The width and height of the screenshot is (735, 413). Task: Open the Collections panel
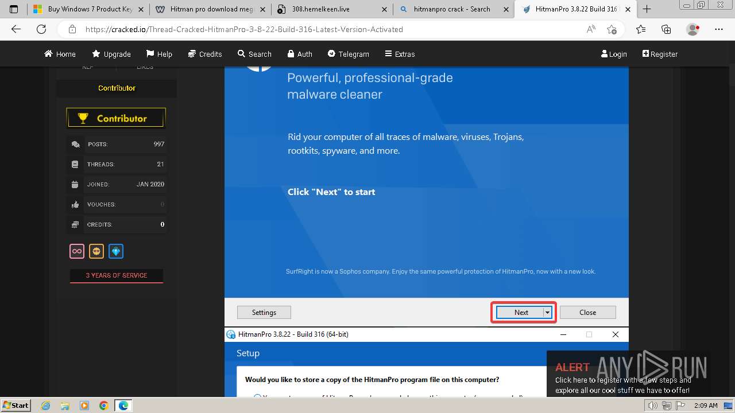(x=666, y=29)
